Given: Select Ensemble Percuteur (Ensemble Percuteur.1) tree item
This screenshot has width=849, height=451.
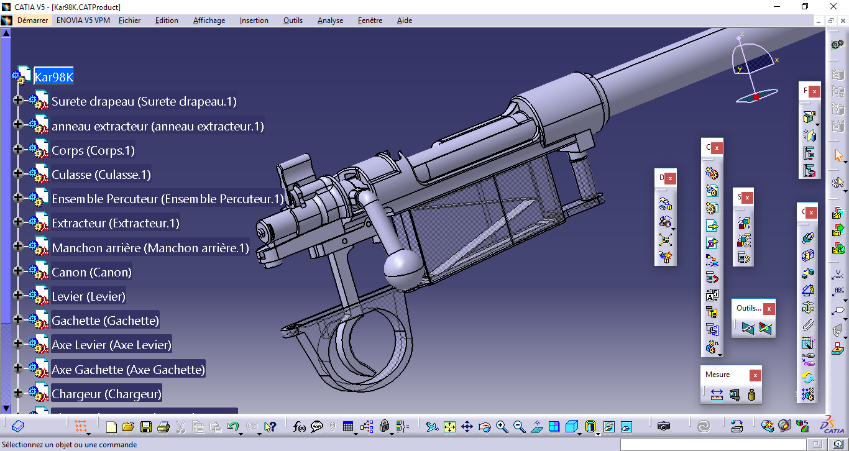Looking at the screenshot, I should pyautogui.click(x=168, y=199).
